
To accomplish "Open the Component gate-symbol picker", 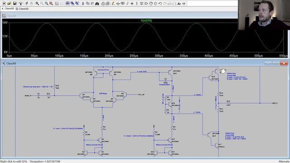I will [x=146, y=3].
